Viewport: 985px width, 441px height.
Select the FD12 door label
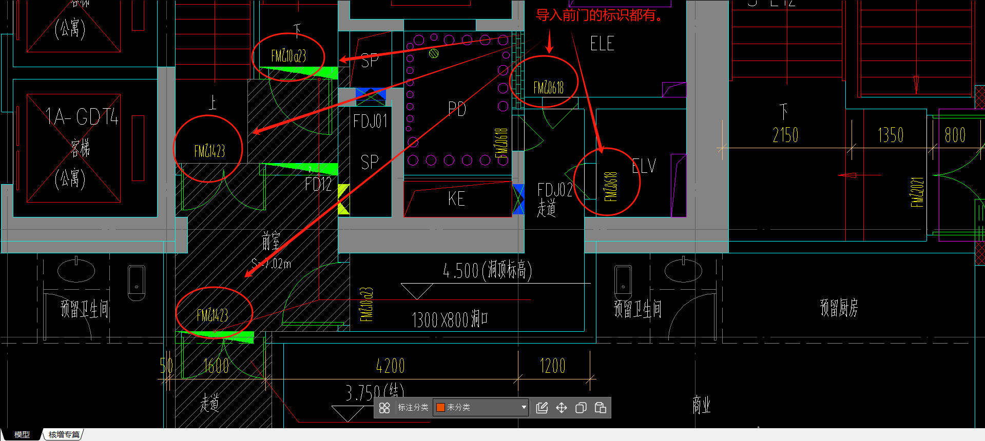click(318, 184)
